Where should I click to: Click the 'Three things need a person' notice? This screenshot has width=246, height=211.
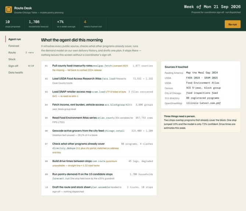201,122
